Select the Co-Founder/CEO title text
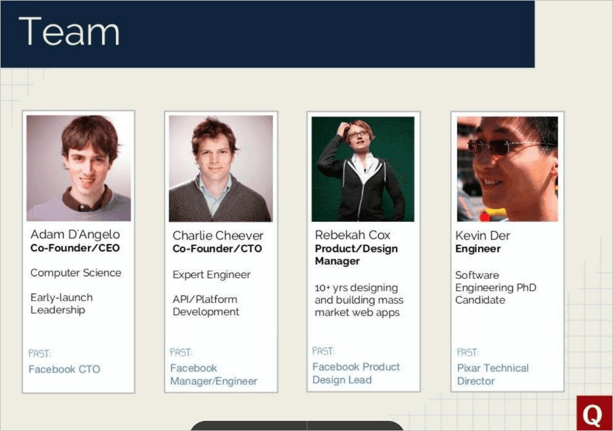The width and height of the screenshot is (613, 431). coord(75,248)
